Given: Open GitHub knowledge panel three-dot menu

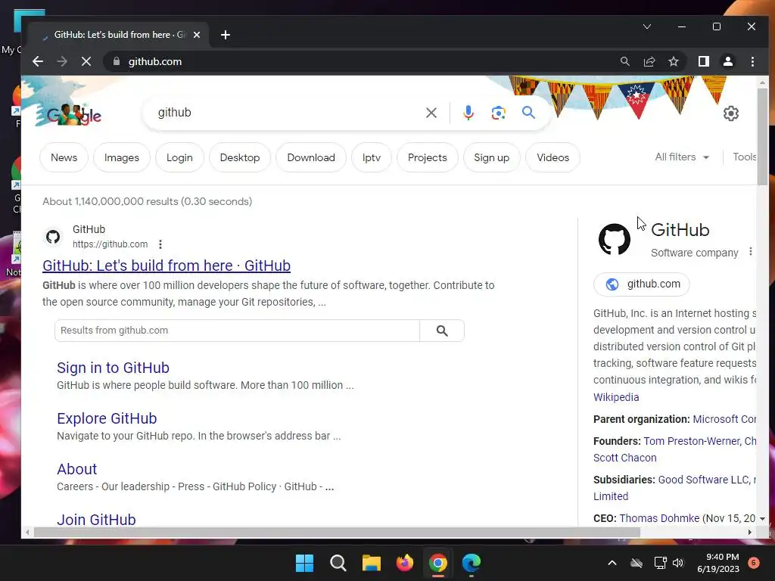Looking at the screenshot, I should point(750,251).
